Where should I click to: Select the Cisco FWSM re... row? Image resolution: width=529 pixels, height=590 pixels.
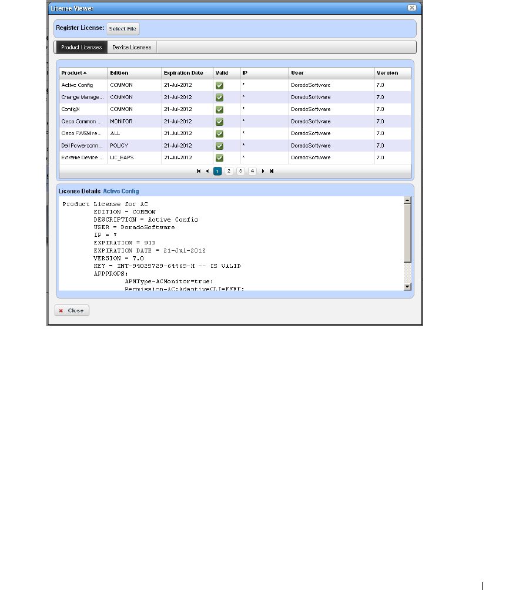(x=235, y=133)
